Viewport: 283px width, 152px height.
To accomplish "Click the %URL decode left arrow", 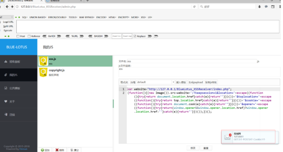I will (x=68, y=36).
